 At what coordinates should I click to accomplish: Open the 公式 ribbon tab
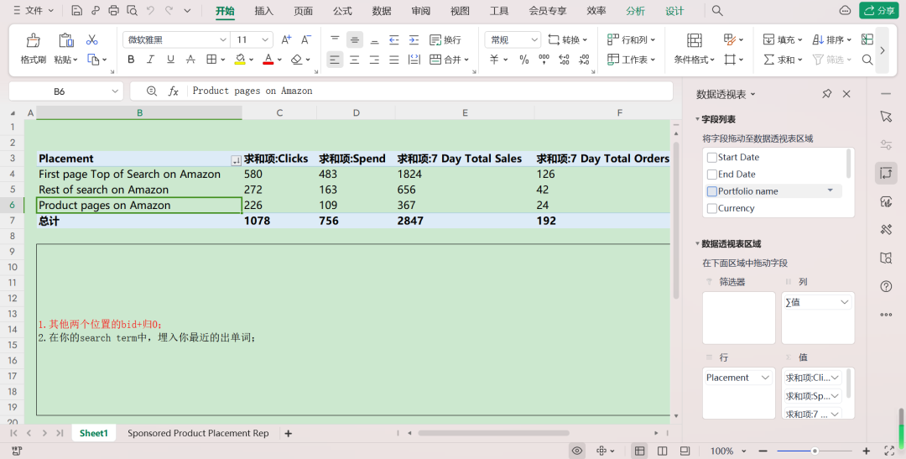342,11
